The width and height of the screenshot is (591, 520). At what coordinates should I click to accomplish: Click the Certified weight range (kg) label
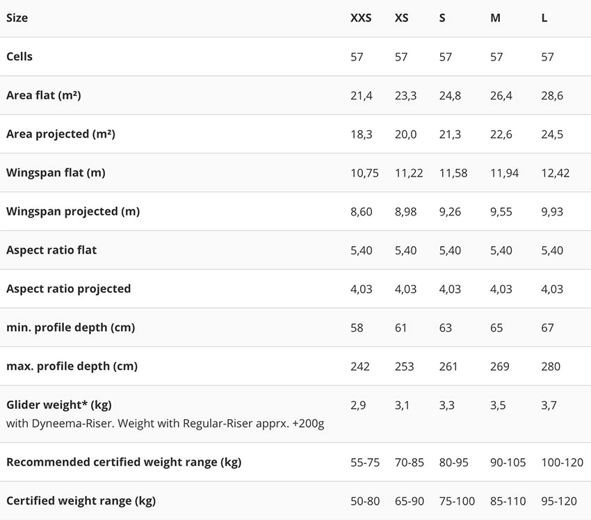tap(81, 501)
